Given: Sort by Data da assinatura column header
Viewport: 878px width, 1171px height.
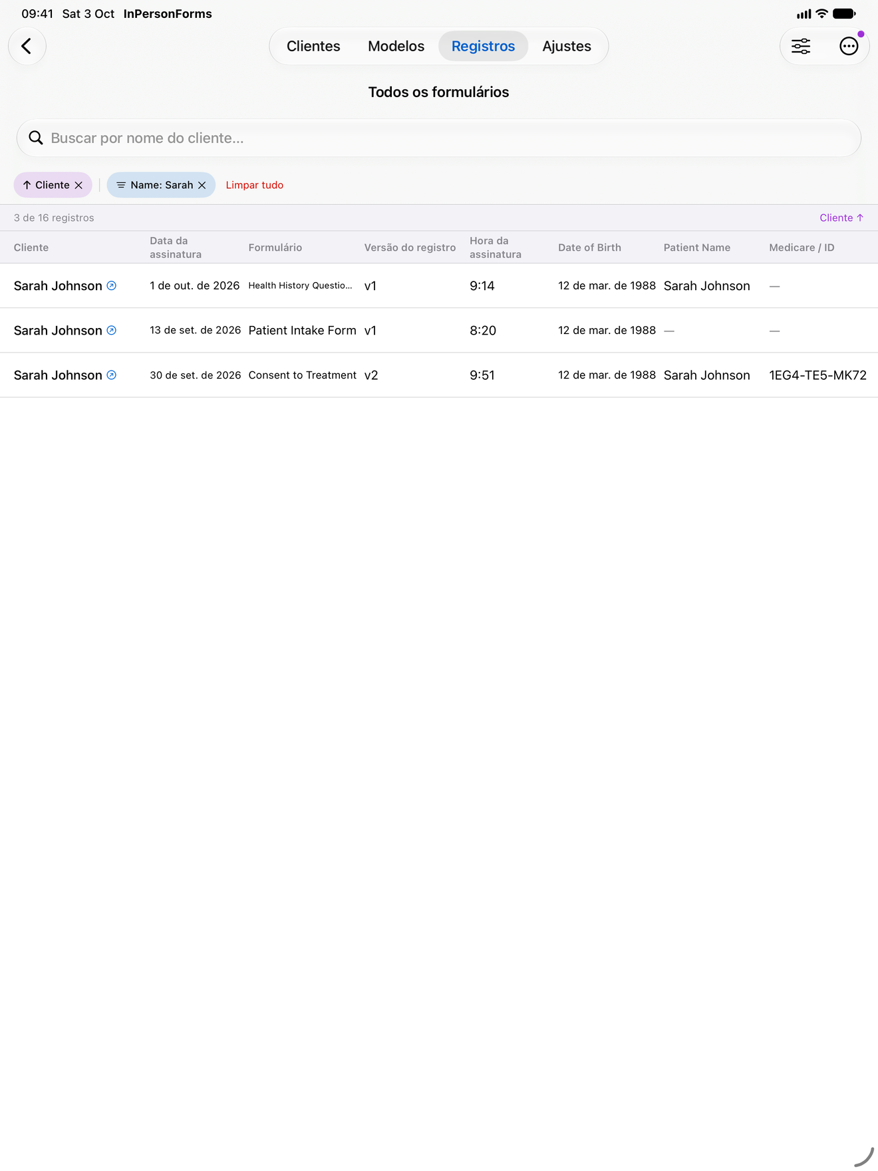Looking at the screenshot, I should click(176, 248).
